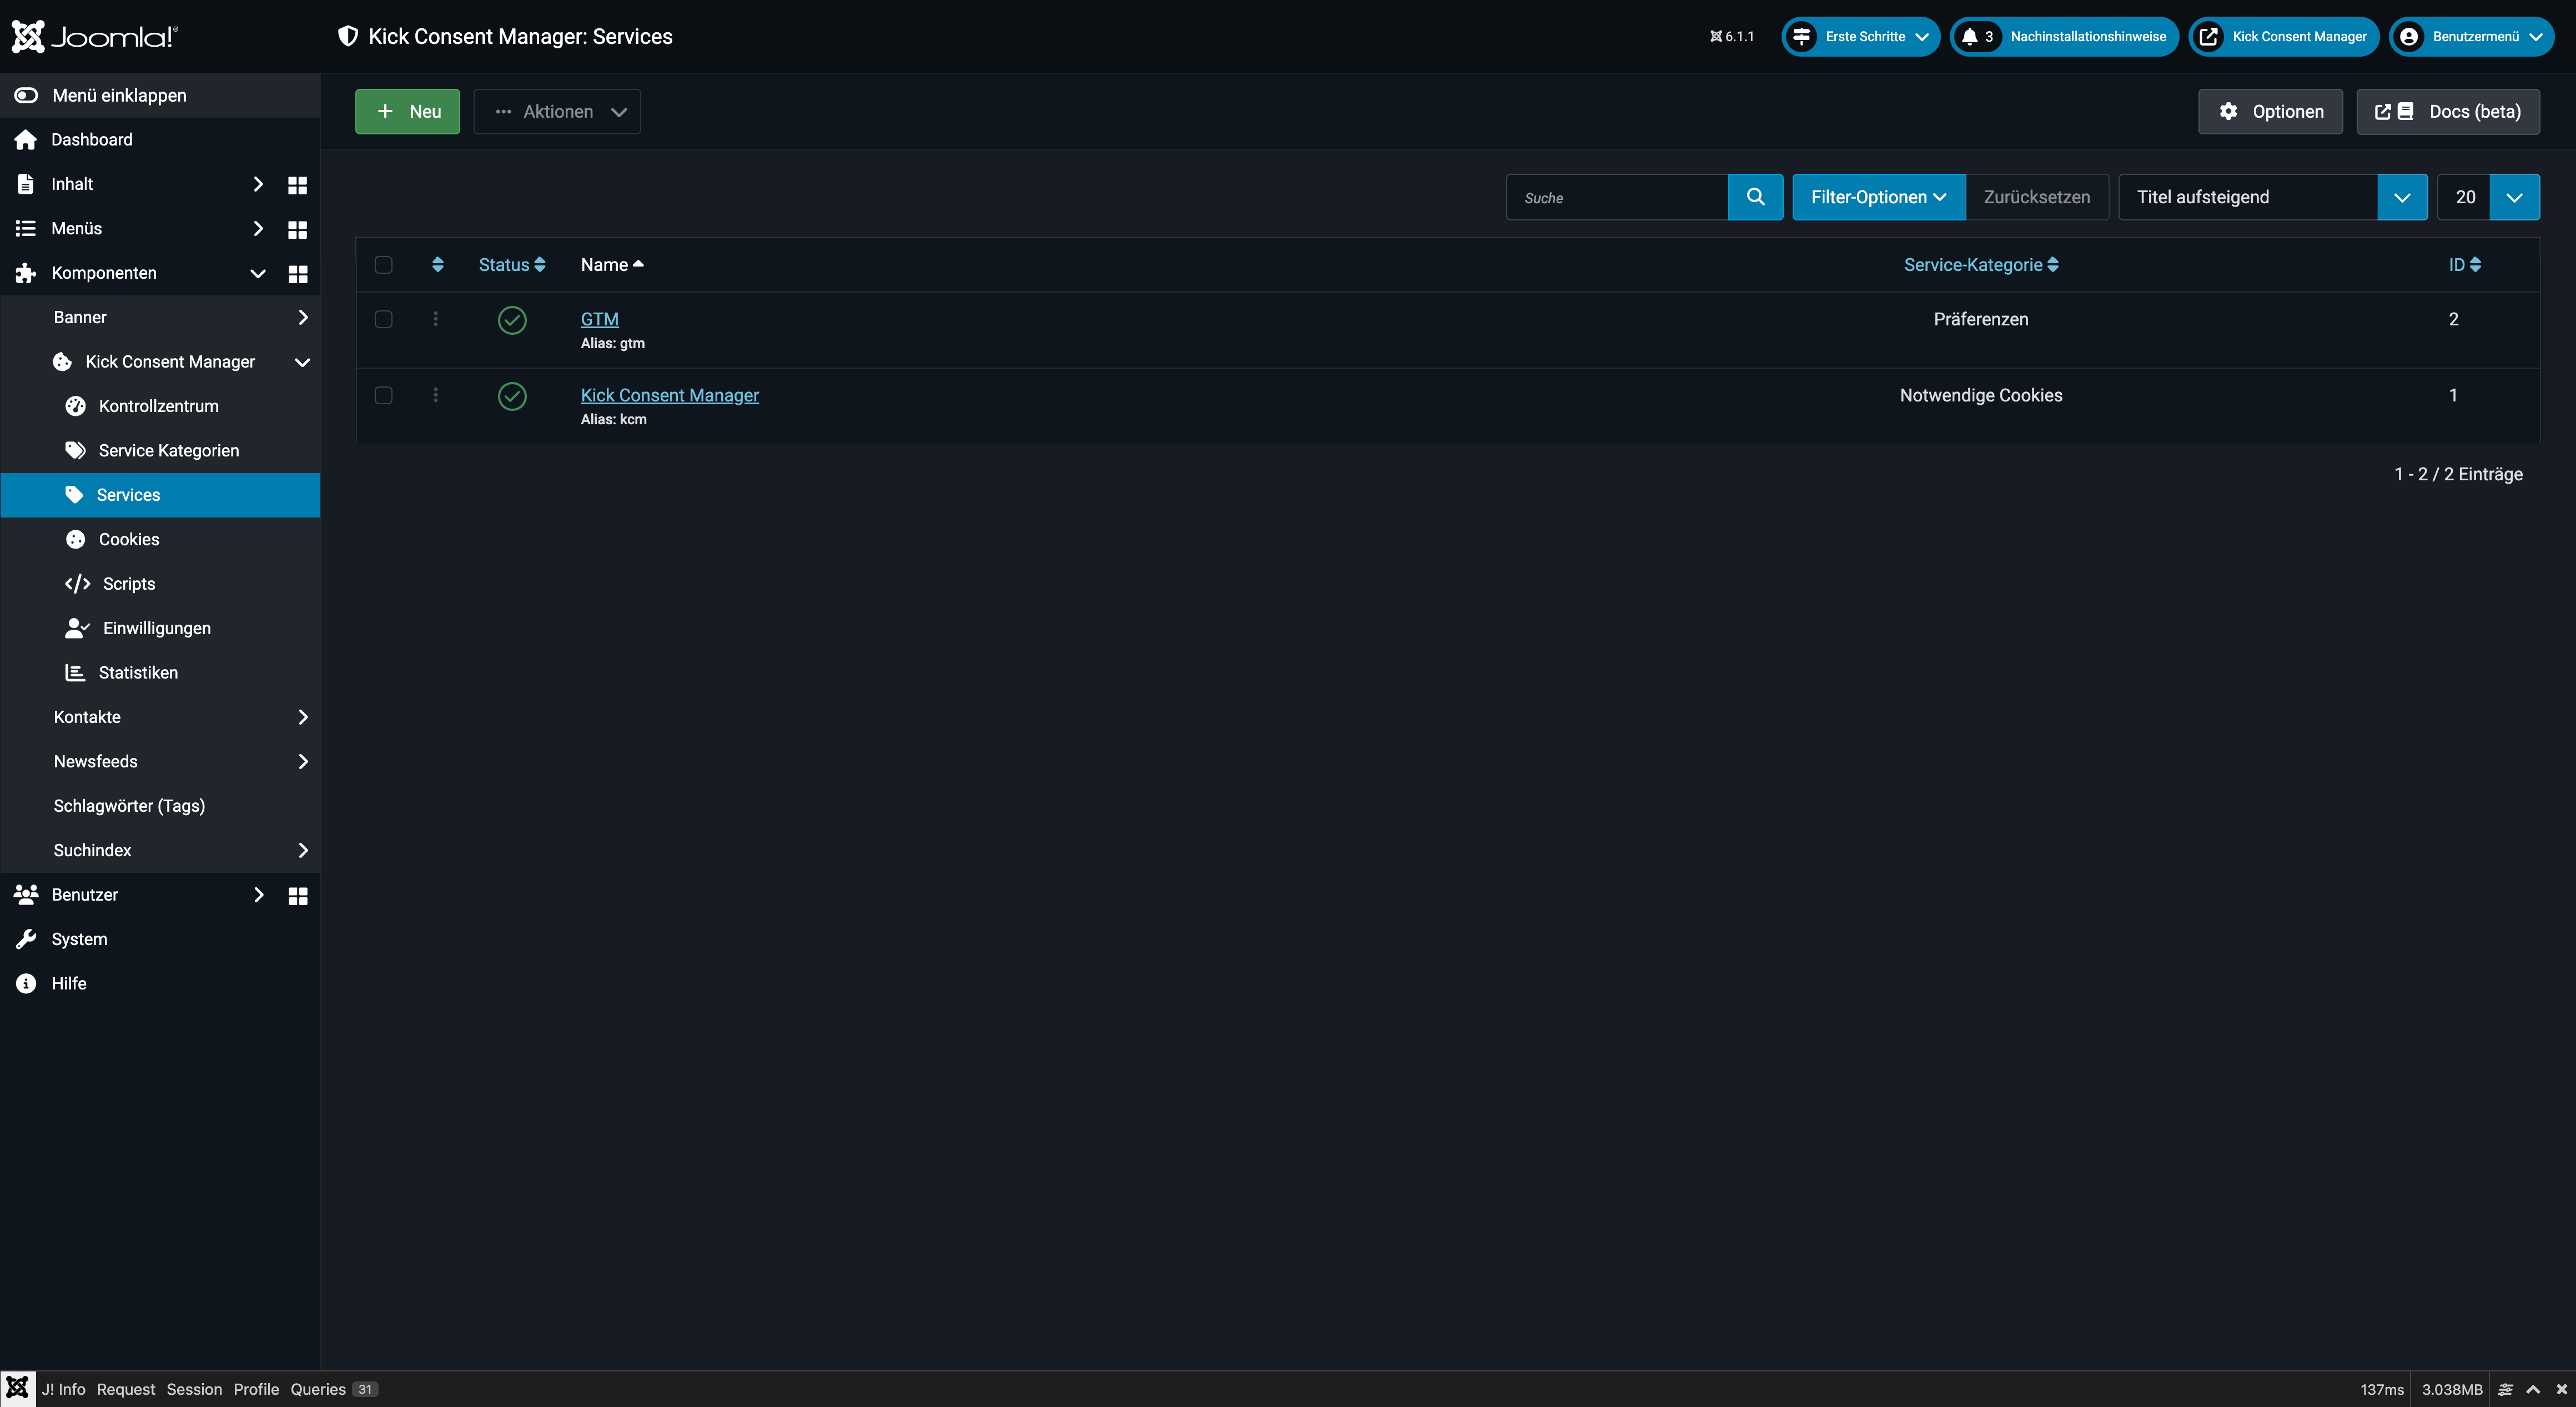Screen dimensions: 2576x1407
Task: Click the search magnifier button
Action: pyautogui.click(x=1755, y=197)
